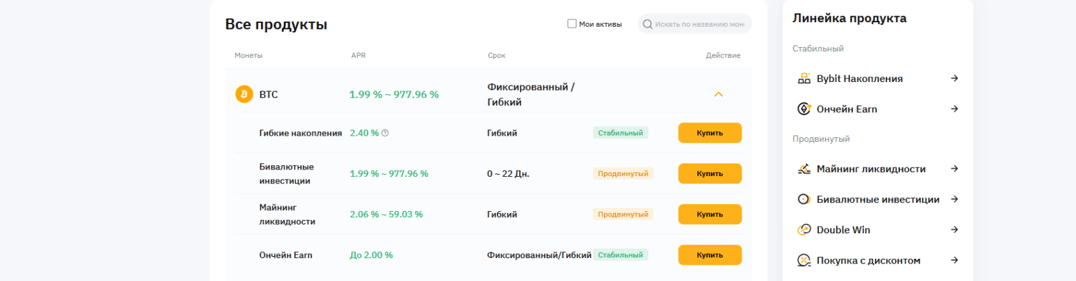The height and width of the screenshot is (281, 1076).
Task: Open Покупка с дисконтом via its arrow
Action: 954,260
